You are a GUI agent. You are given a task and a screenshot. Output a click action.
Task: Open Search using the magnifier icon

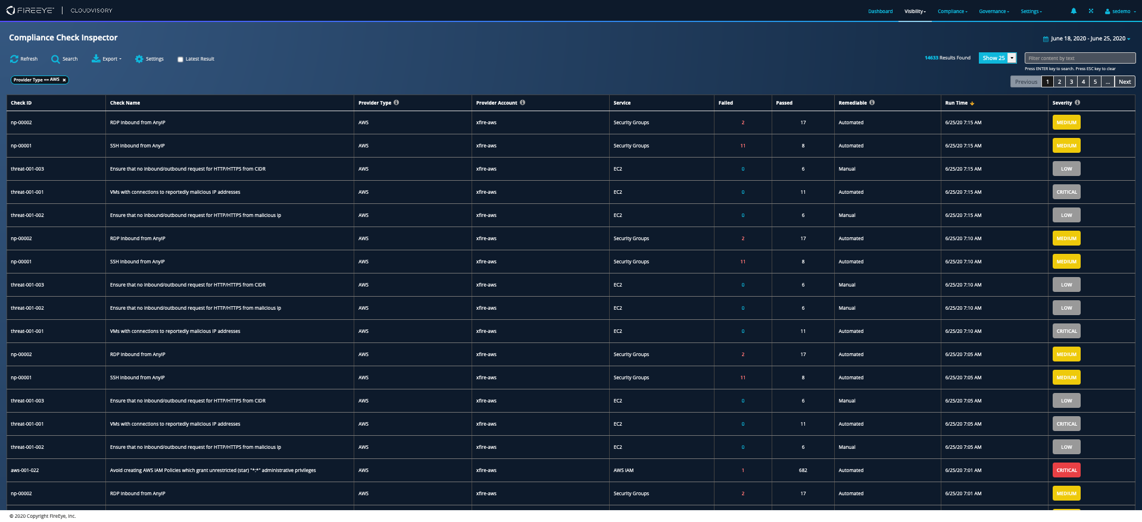pos(55,59)
